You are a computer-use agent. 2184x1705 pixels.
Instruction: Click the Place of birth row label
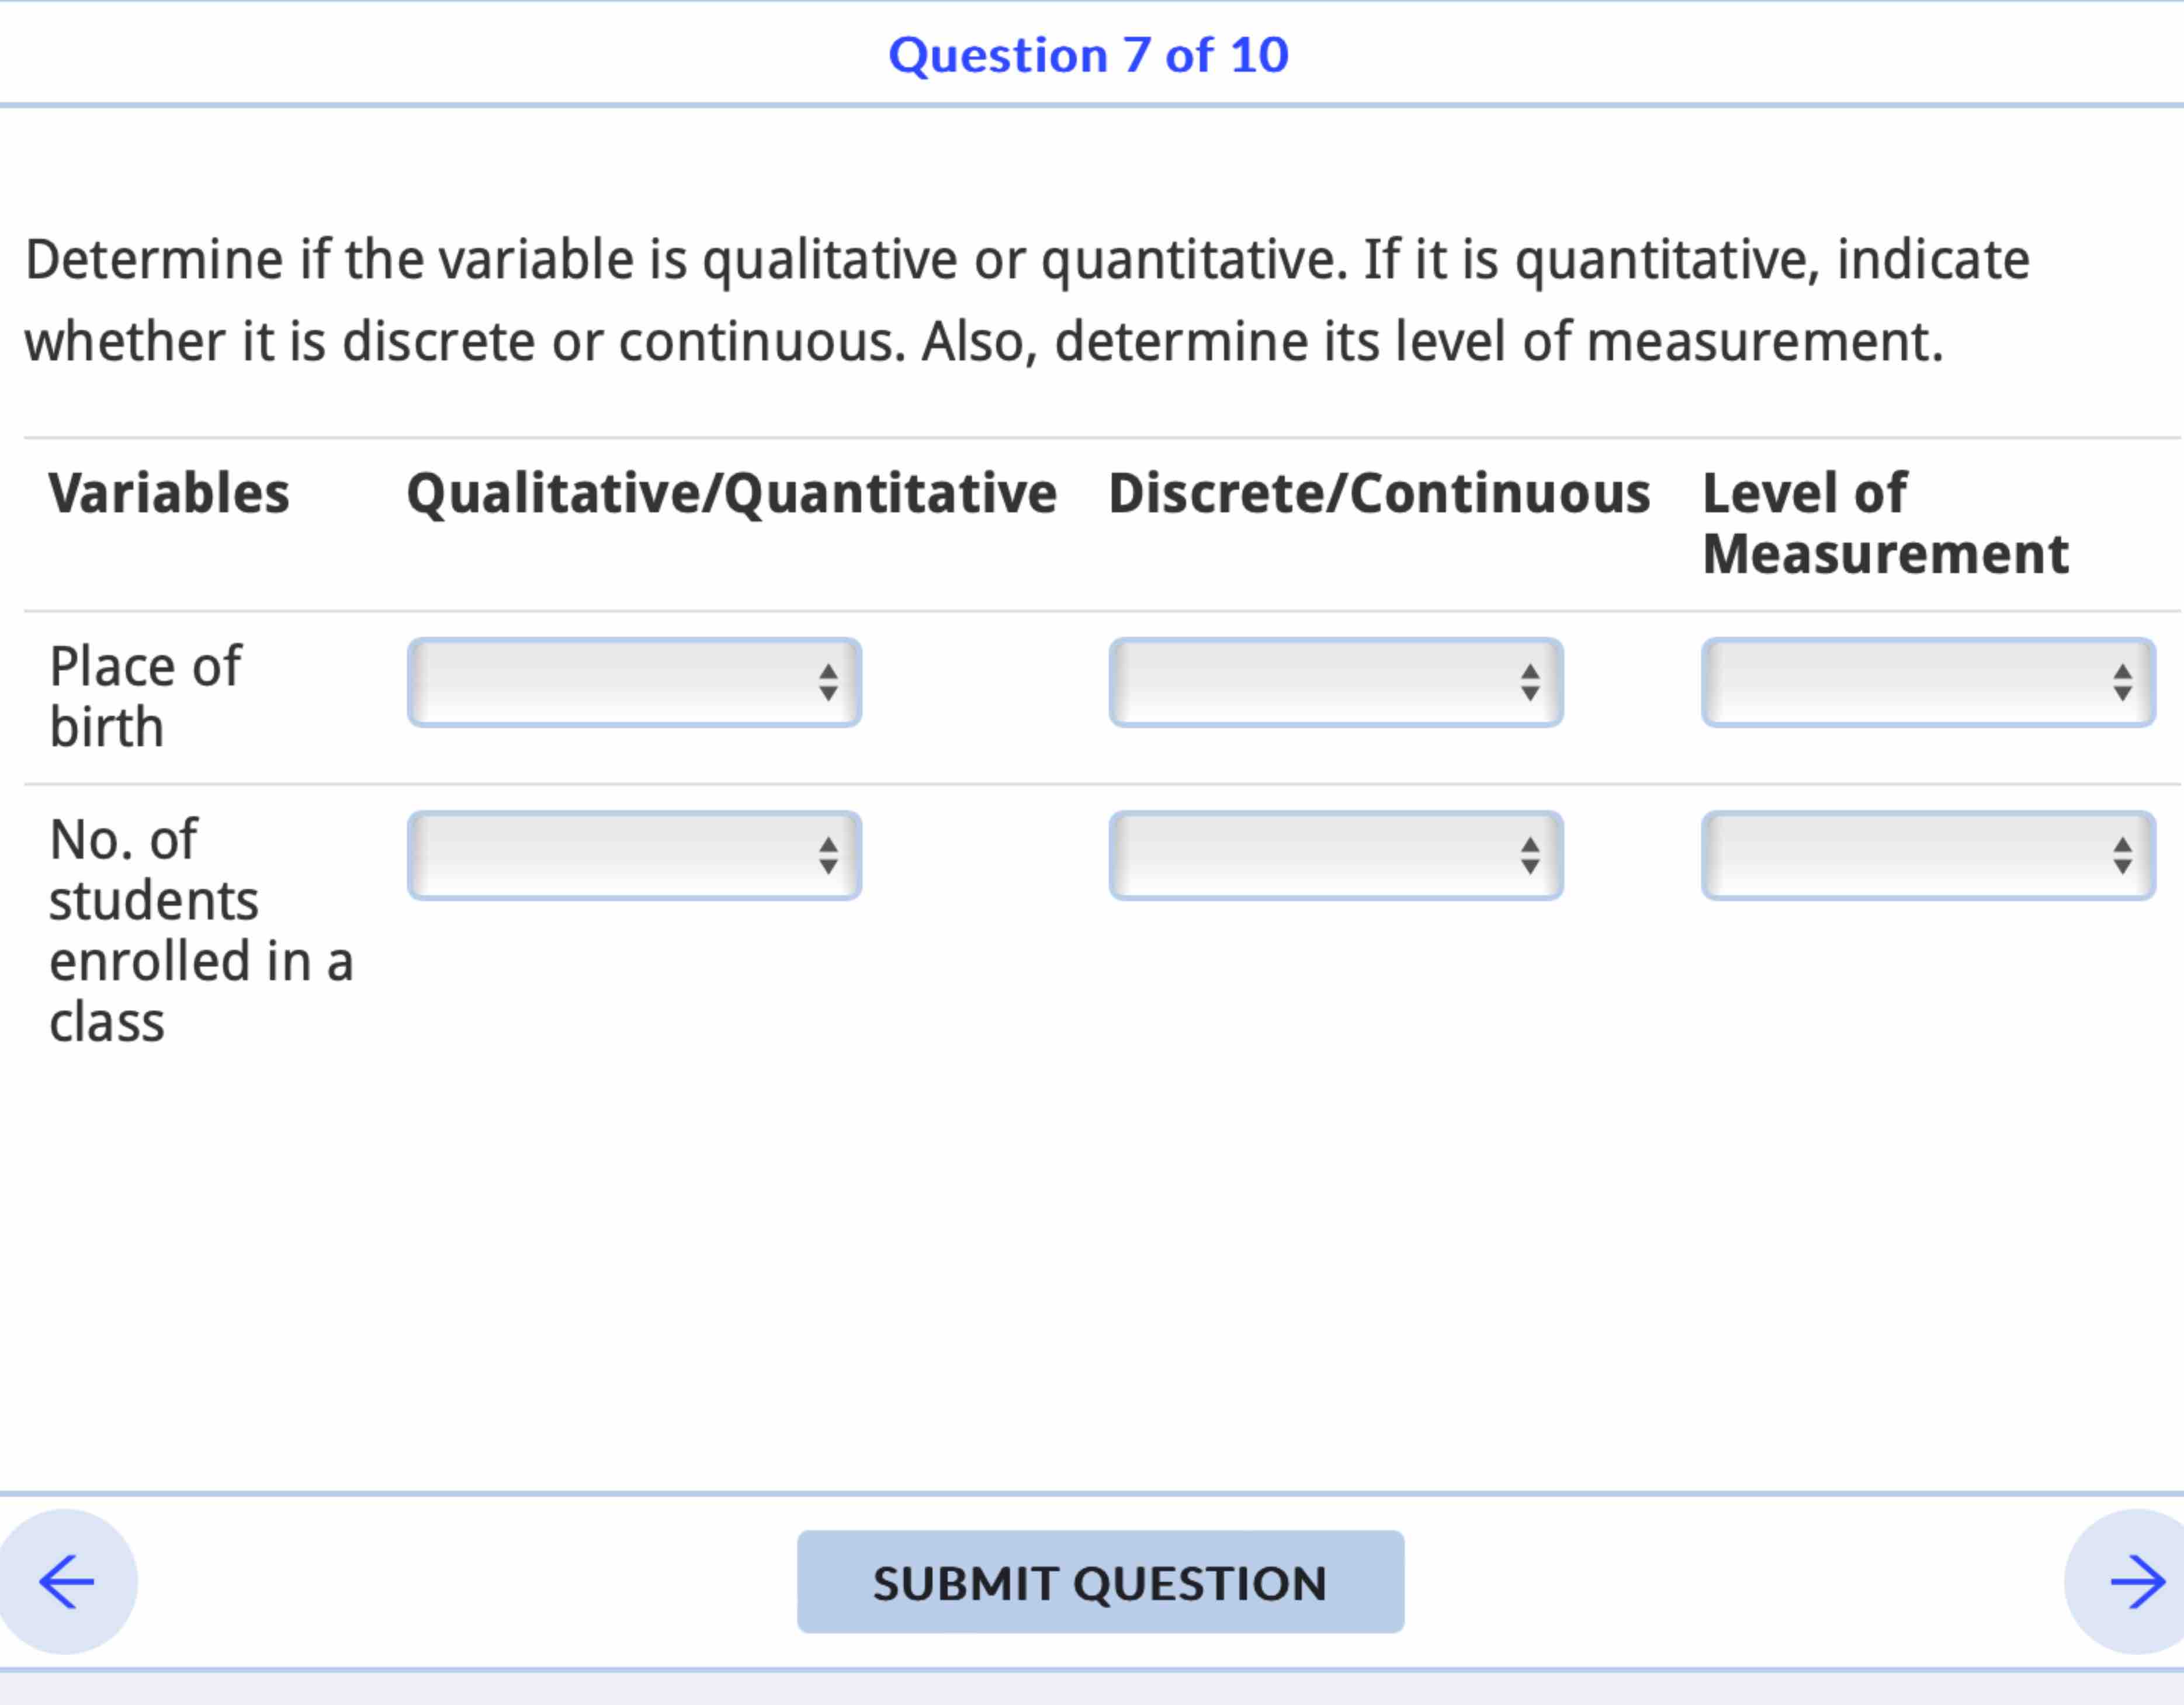(x=145, y=695)
